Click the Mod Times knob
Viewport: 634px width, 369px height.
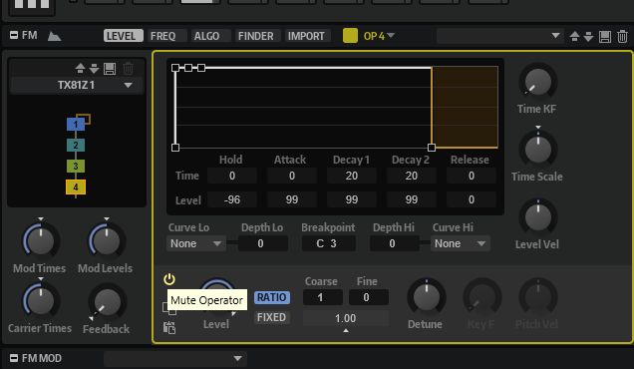[x=41, y=240]
